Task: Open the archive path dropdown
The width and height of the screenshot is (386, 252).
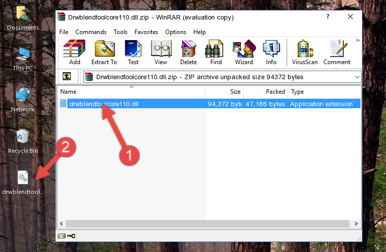Action: click(x=357, y=77)
